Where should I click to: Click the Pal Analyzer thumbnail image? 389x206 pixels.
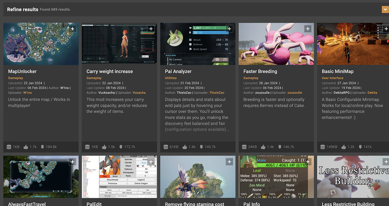pos(198,44)
